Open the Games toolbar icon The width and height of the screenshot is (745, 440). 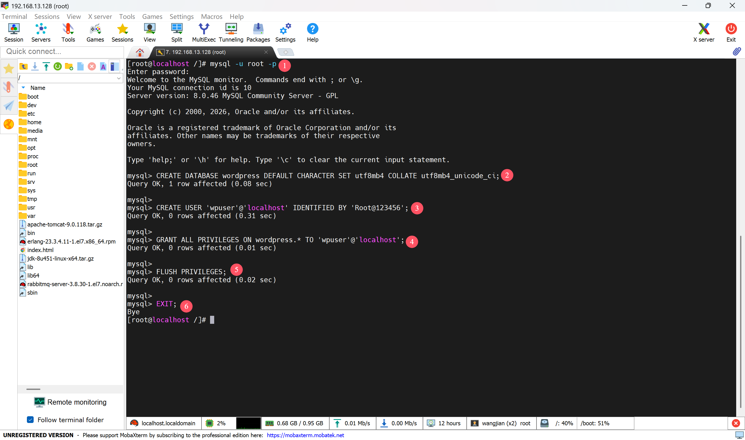click(95, 33)
